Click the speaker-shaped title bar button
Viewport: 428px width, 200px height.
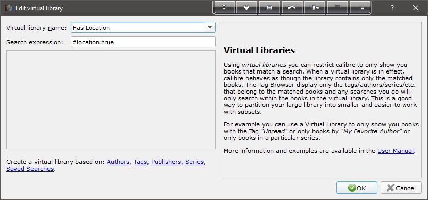tap(315, 8)
